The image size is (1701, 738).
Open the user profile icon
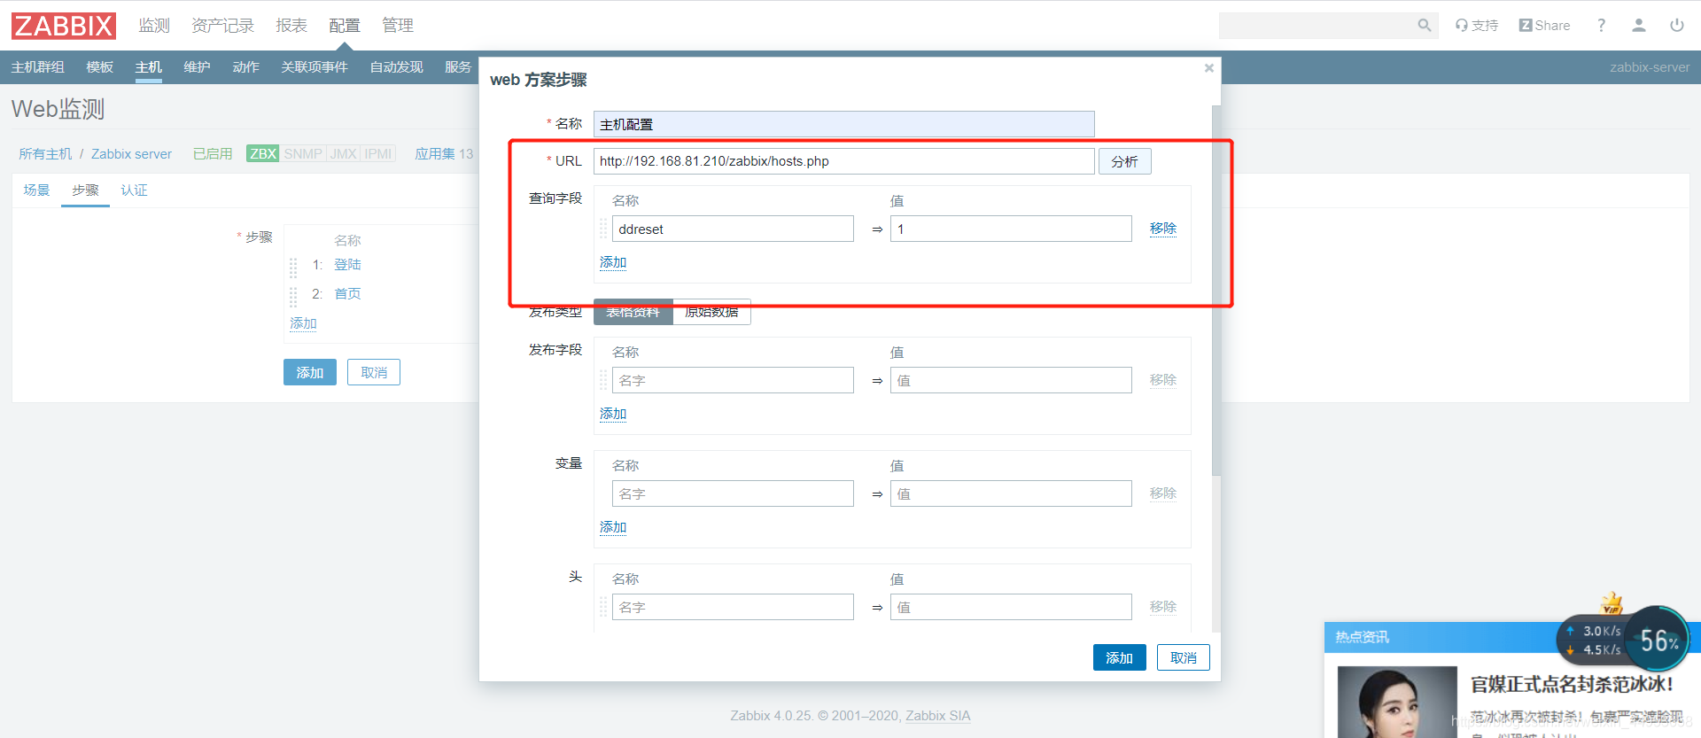pyautogui.click(x=1639, y=26)
